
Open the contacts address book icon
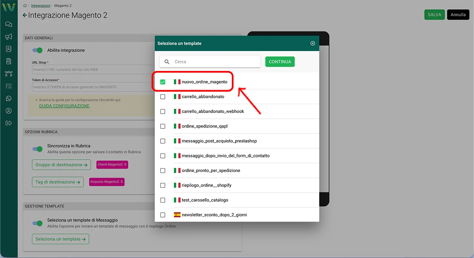click(x=9, y=49)
